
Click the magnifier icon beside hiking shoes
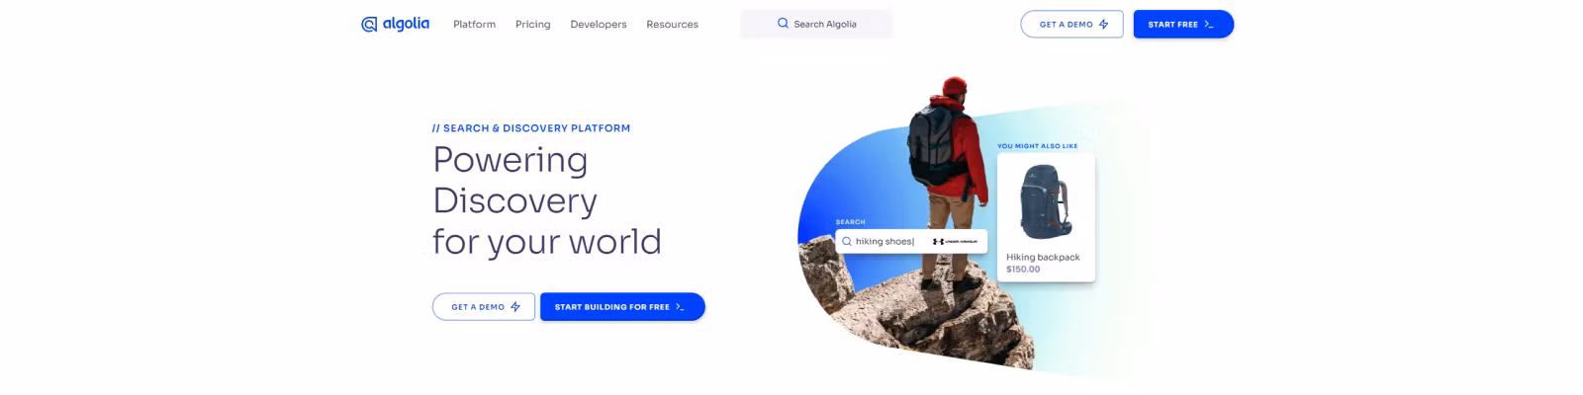tap(846, 241)
